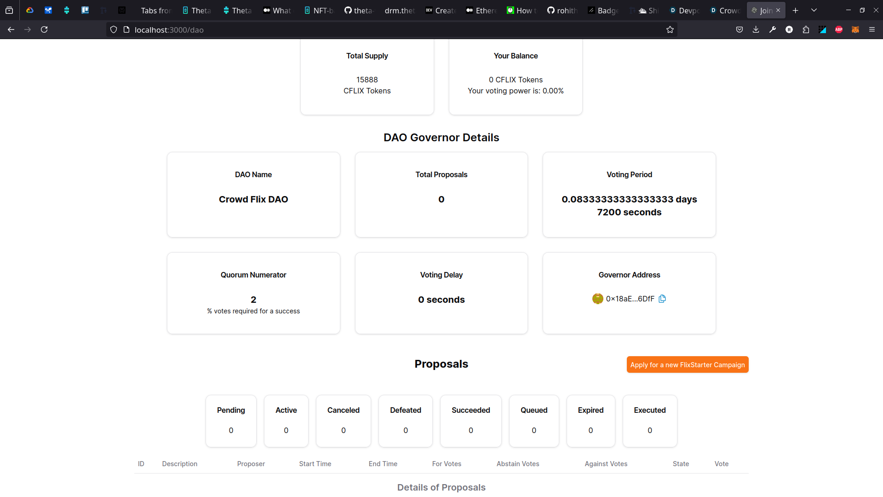
Task: Click the Succeeded proposals status card
Action: [470, 421]
